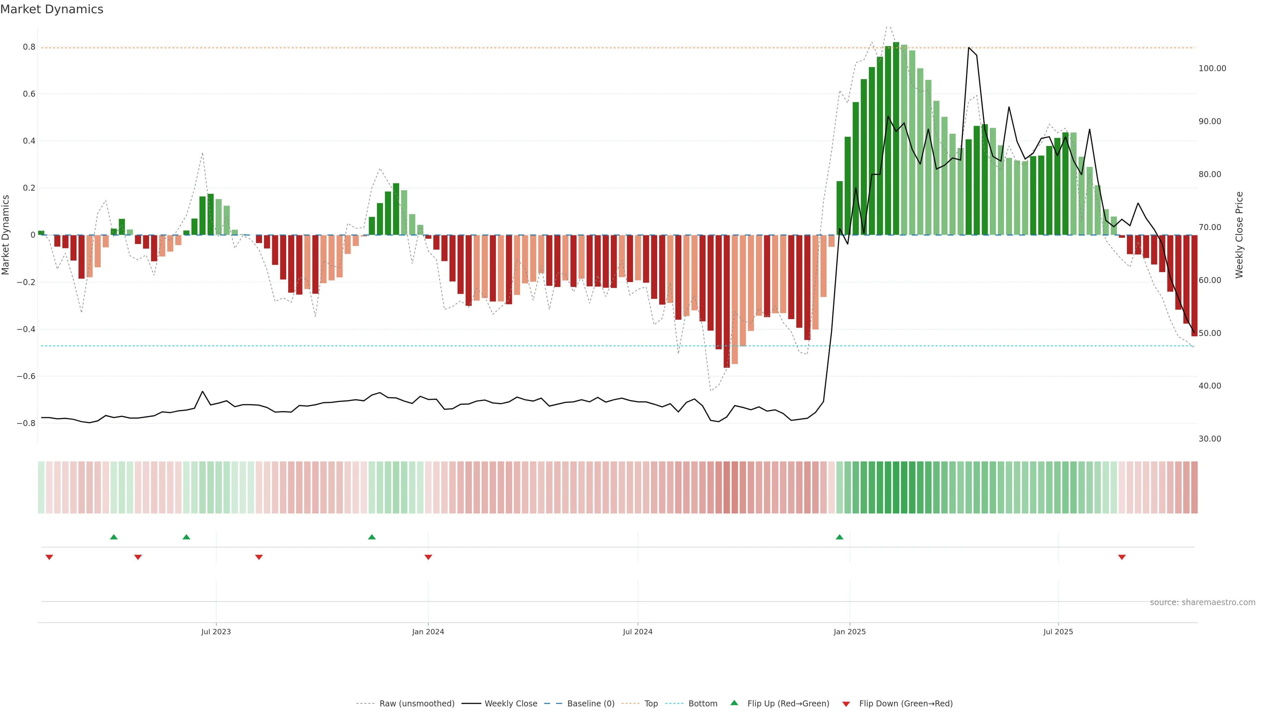Click the Flip Down legend triangle icon
Screen dimensions: 1272x715
[x=846, y=704]
